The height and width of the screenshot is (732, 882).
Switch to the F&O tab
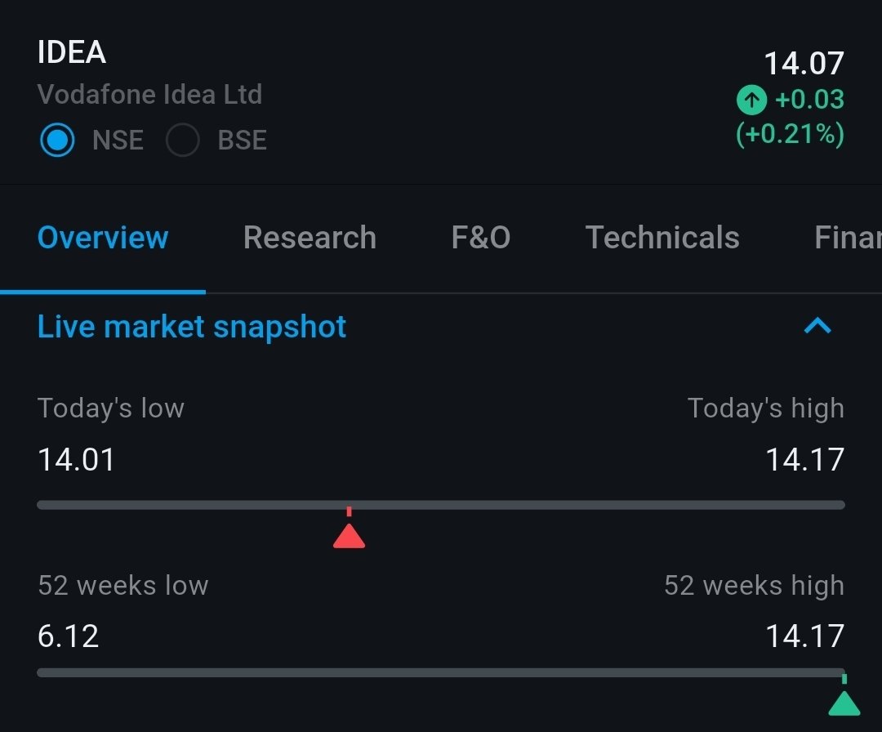(x=481, y=238)
